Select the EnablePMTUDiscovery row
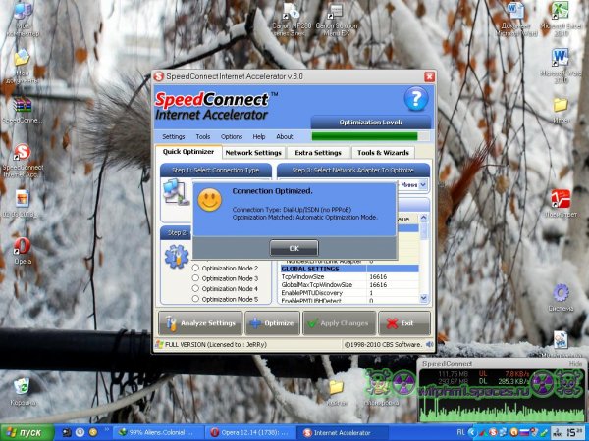 (x=349, y=292)
